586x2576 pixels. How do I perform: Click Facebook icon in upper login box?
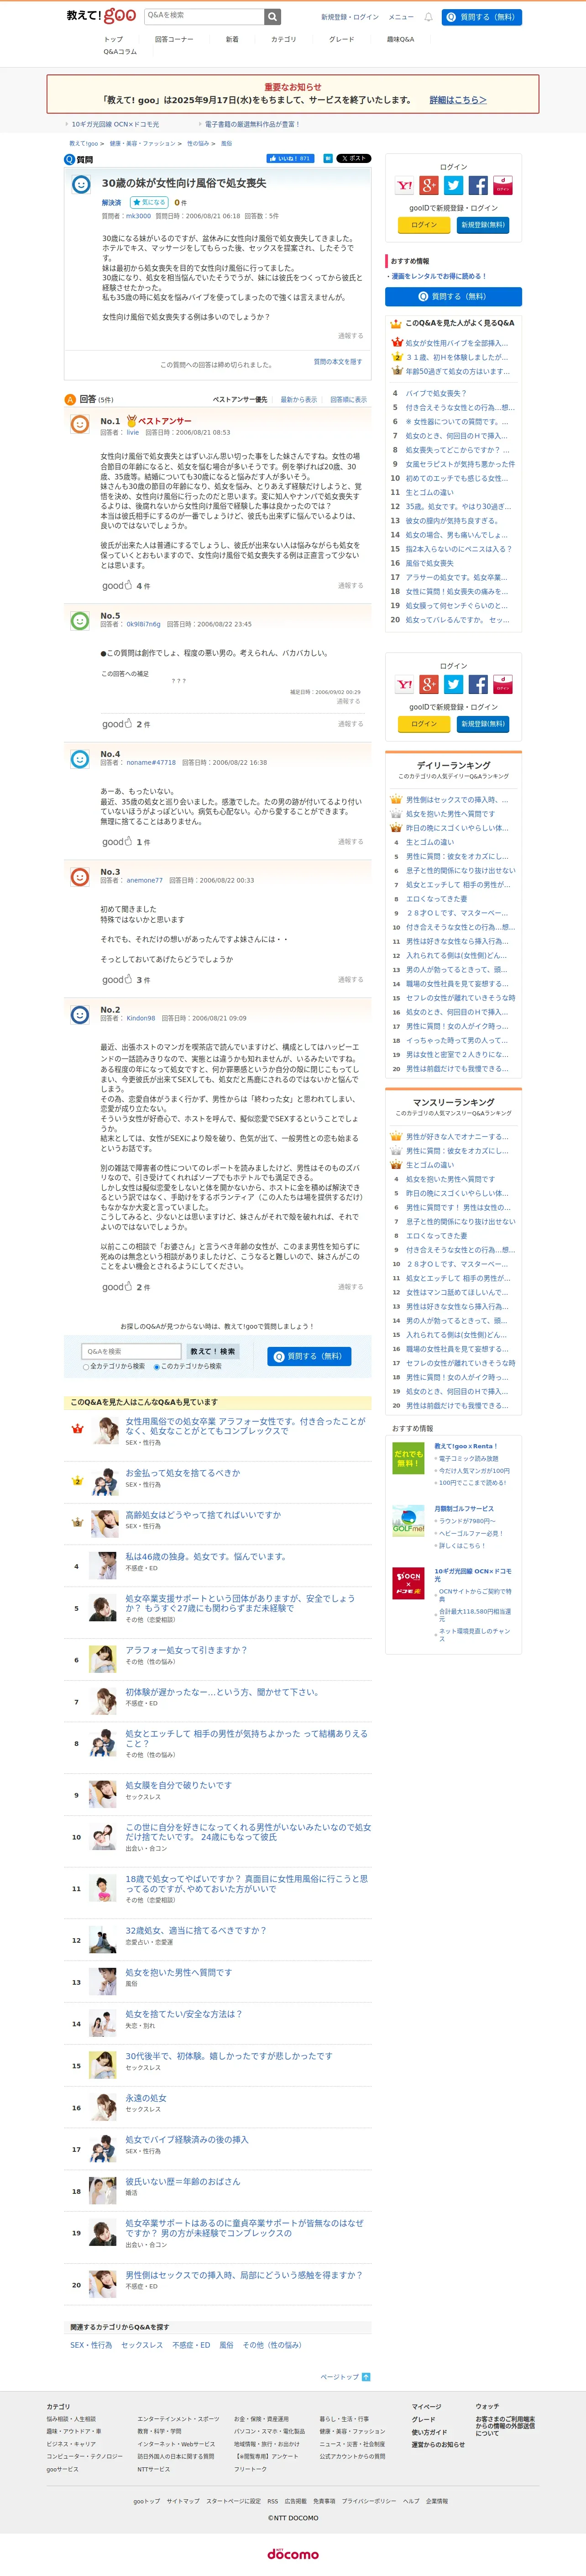click(478, 186)
